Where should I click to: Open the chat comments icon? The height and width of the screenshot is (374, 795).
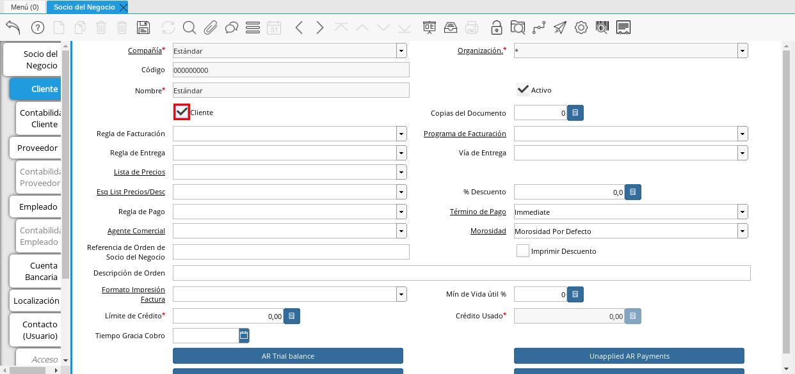(230, 27)
